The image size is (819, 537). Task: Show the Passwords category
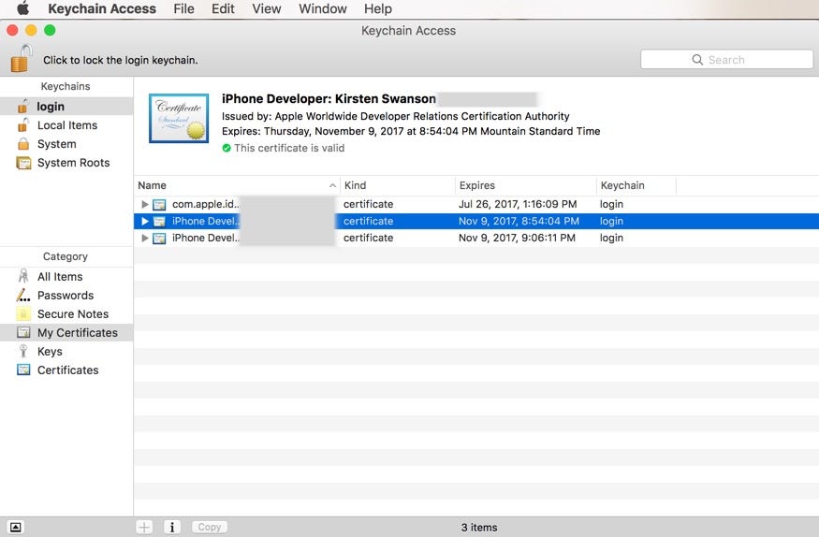coord(66,296)
